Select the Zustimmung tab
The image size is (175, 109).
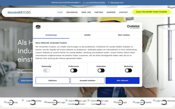pos(51,35)
